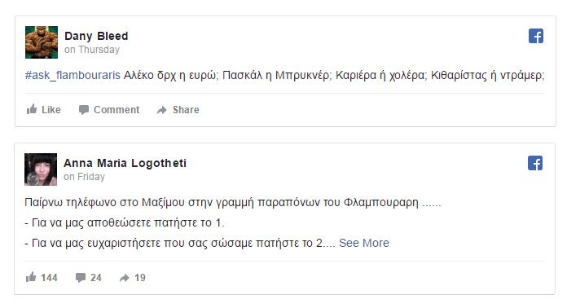
Task: Click the thumbs-up icon beside Like
Action: [32, 109]
